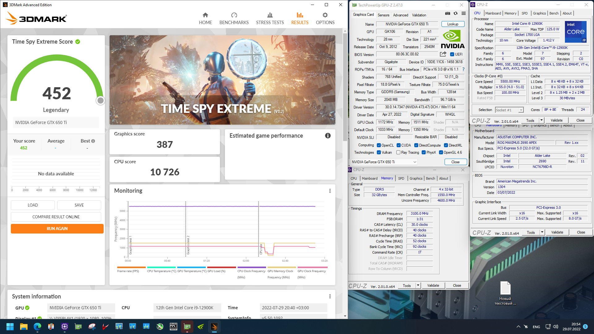
Task: Open the desktop text document file
Action: (x=505, y=293)
